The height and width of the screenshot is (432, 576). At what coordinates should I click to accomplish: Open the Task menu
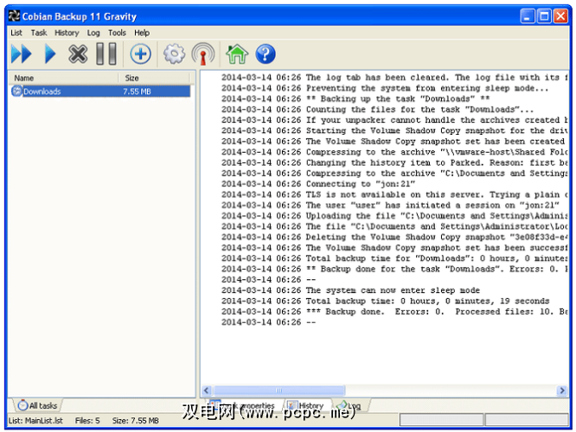click(x=39, y=33)
